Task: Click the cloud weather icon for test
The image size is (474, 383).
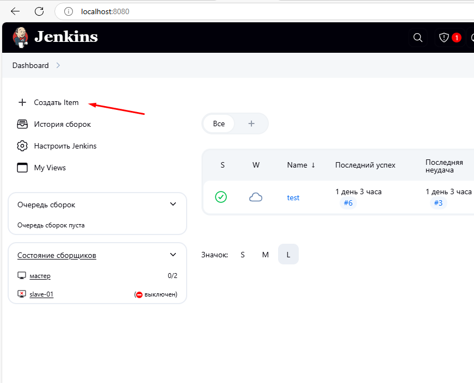Action: coord(256,197)
